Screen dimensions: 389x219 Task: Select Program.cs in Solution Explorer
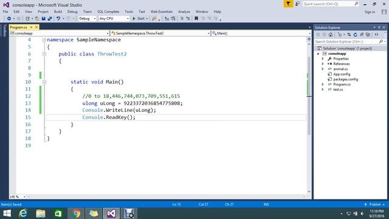click(x=342, y=85)
